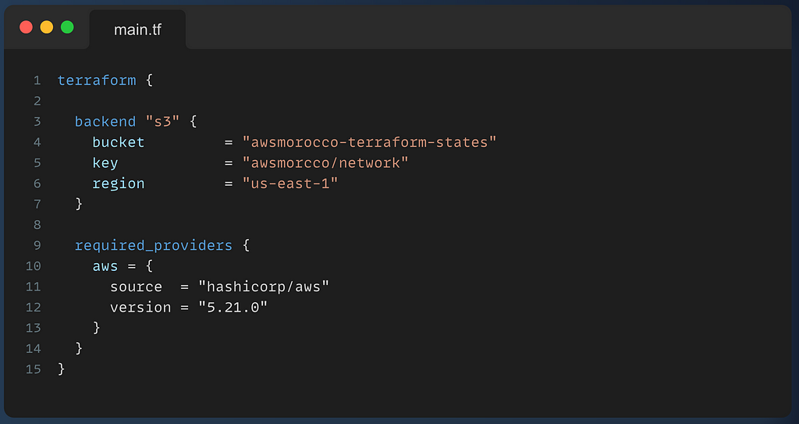
Task: Click line number 1 in the gutter
Action: tap(37, 80)
